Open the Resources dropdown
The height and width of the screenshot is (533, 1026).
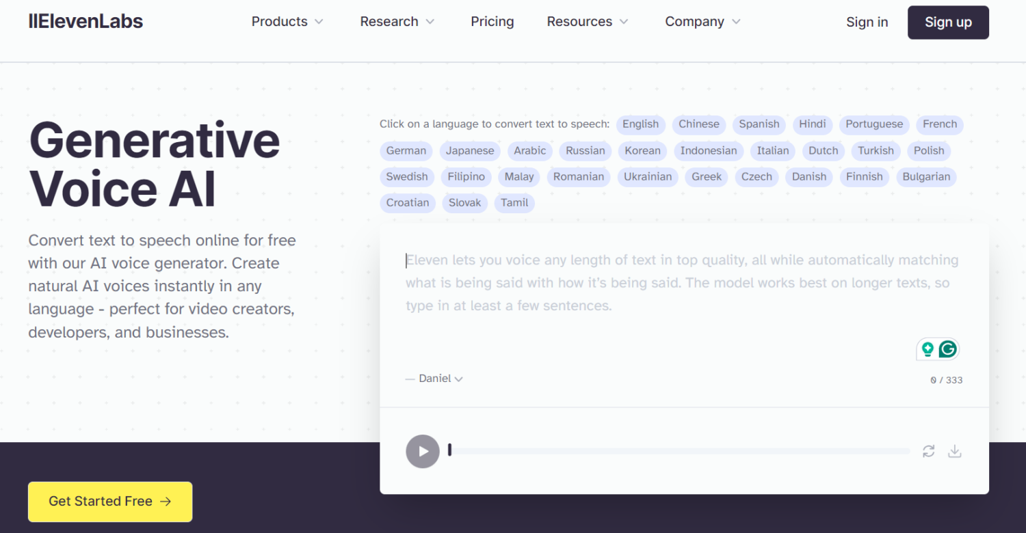tap(587, 22)
